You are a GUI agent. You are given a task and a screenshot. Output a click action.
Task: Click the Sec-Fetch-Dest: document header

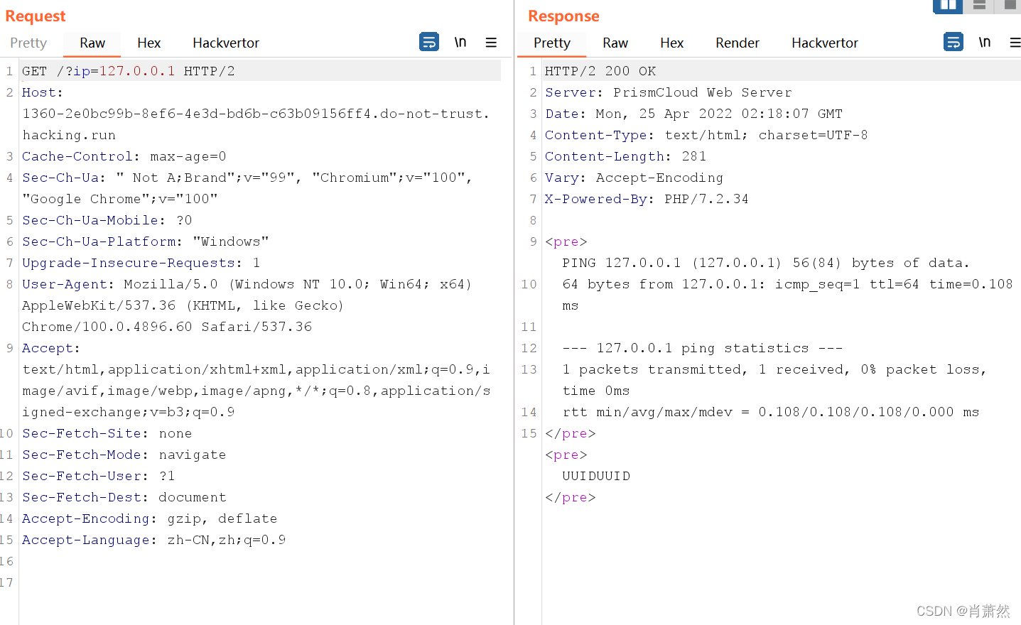coord(124,497)
